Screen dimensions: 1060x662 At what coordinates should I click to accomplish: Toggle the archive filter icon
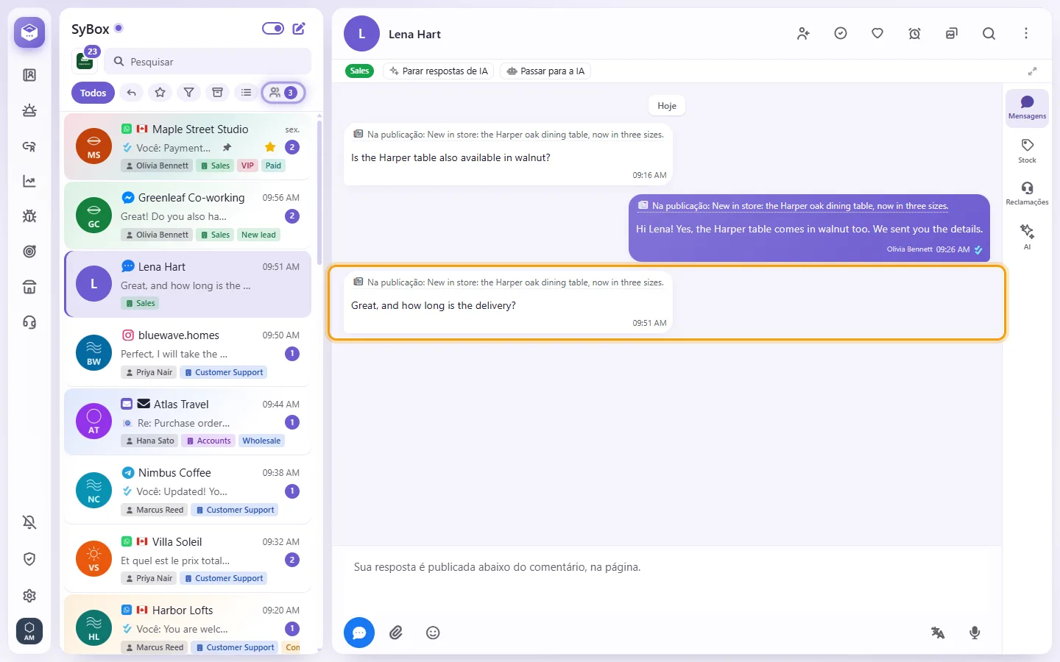[x=217, y=93]
